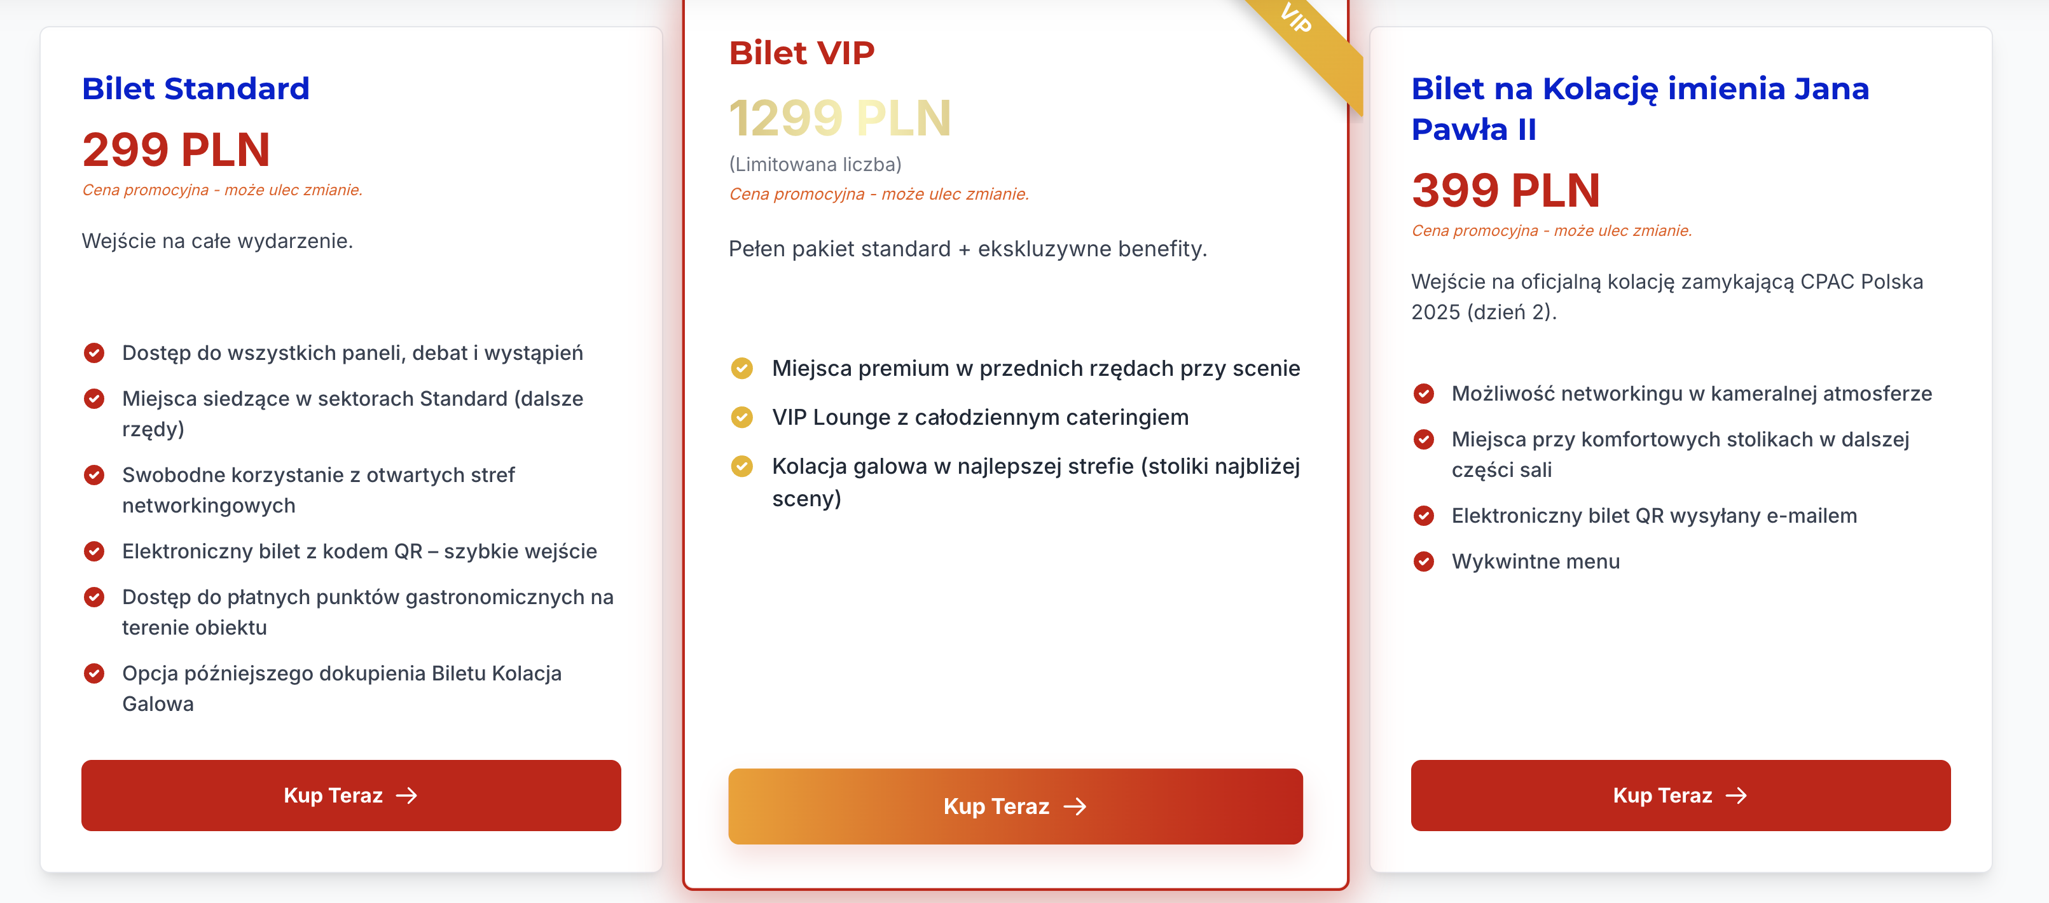Click check icon beside 'Opcja późniejszego dokupienia'
The height and width of the screenshot is (903, 2049).
tap(94, 674)
